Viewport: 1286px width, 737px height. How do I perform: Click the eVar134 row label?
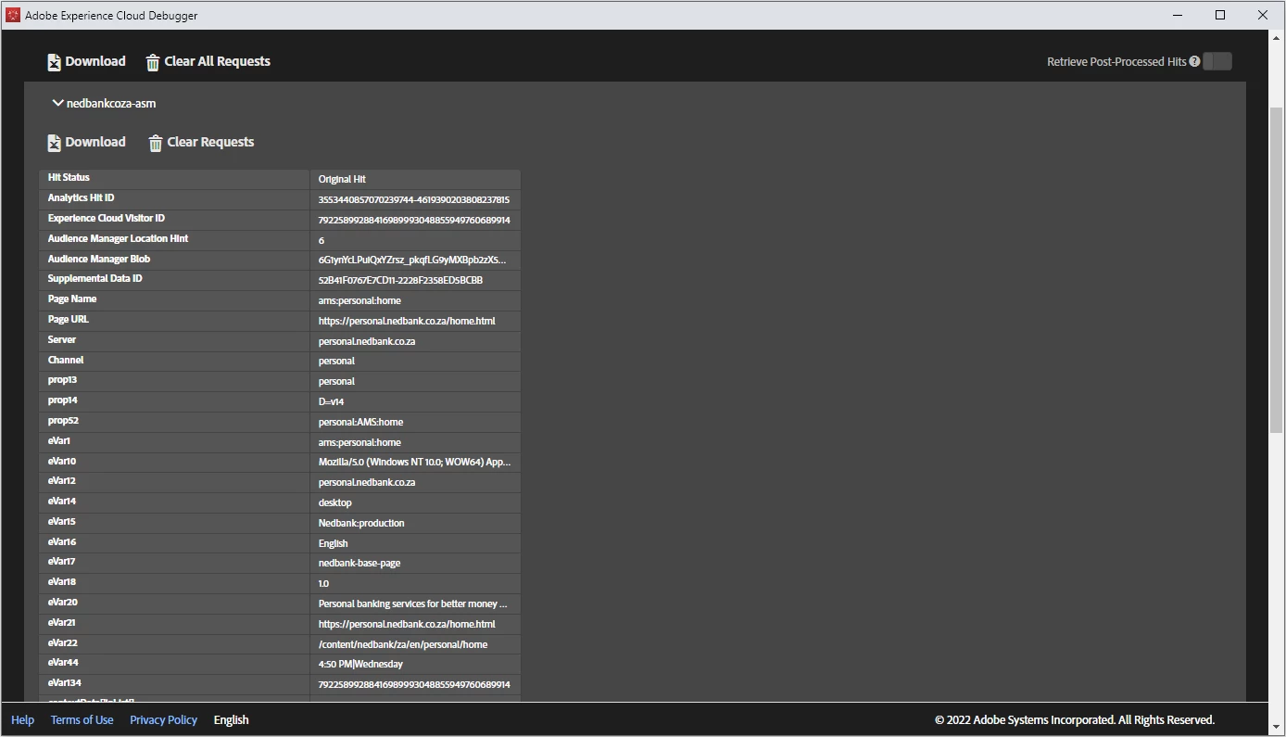coord(65,683)
